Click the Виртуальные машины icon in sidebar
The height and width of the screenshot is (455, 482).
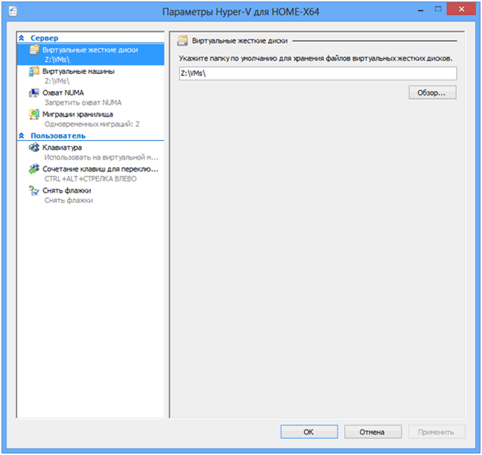click(x=34, y=72)
